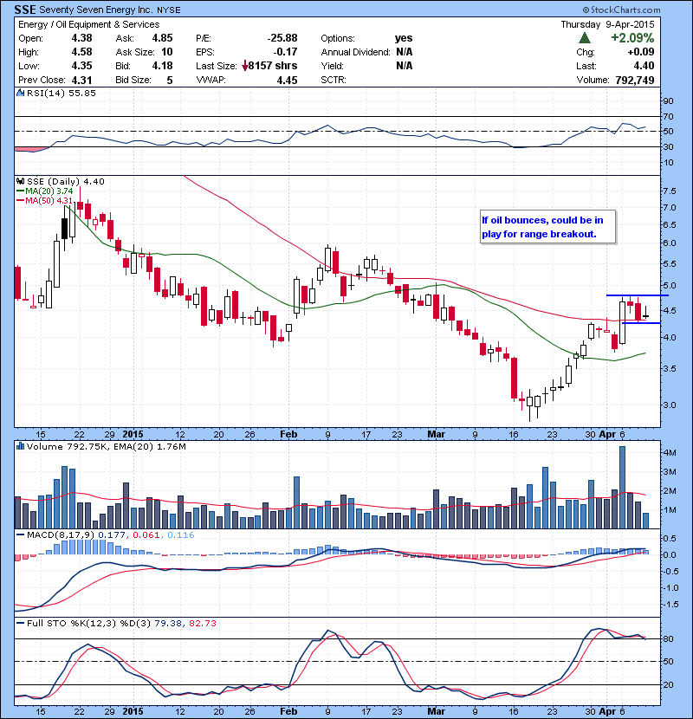The width and height of the screenshot is (693, 719).
Task: Click the RSI(14) indicator icon
Action: [20, 93]
